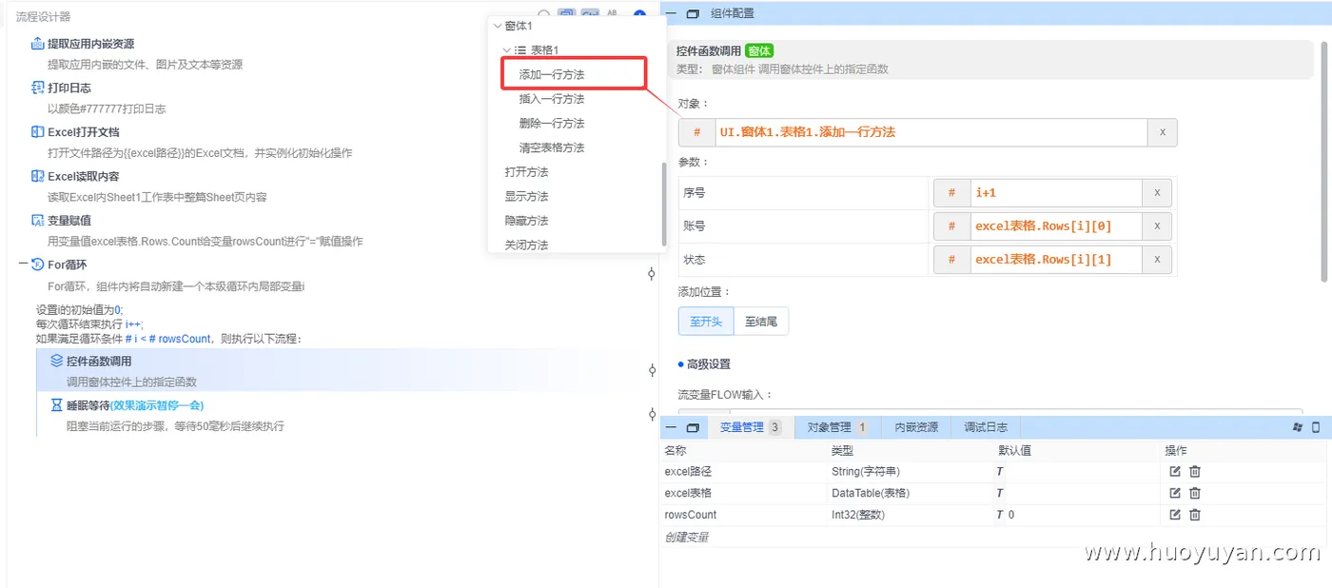Choose 显示方法 in method list
The image size is (1332, 588).
[526, 197]
